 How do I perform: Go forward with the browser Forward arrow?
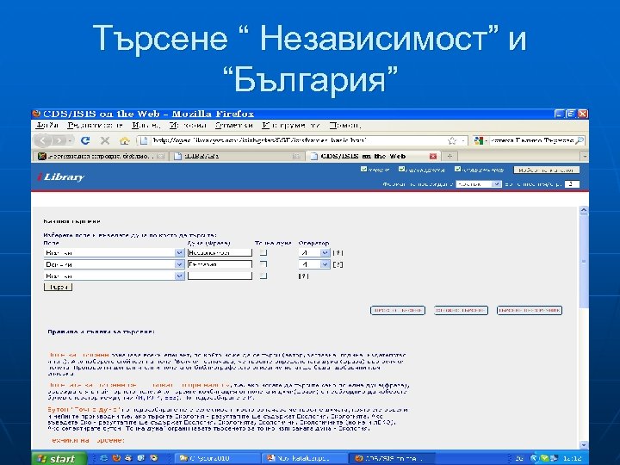click(x=59, y=140)
